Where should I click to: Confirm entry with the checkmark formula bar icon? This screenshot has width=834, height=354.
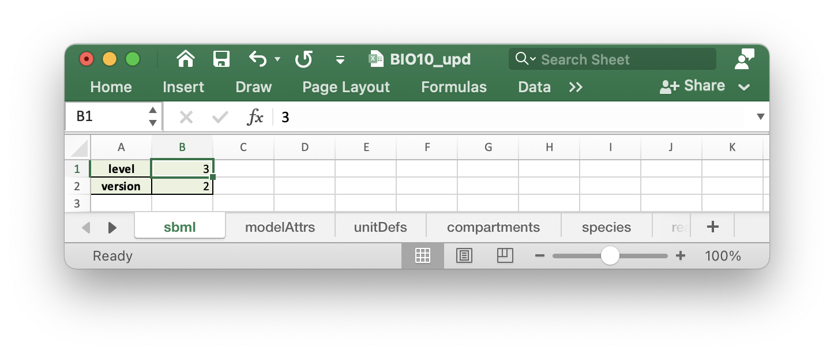pos(220,117)
